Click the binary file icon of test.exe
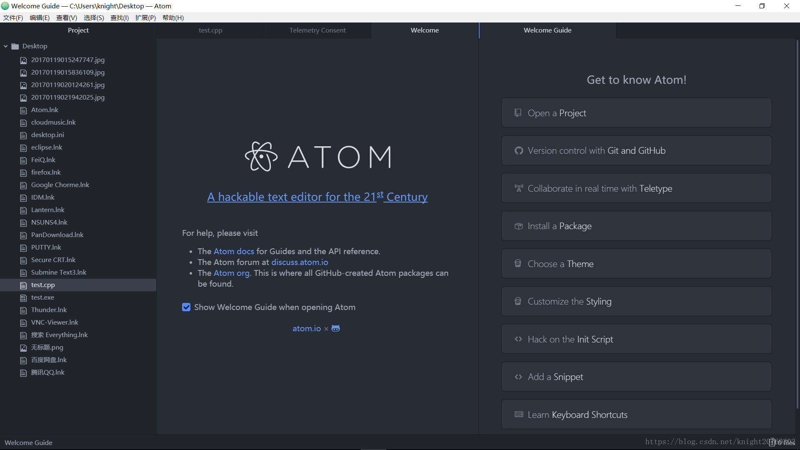Image resolution: width=800 pixels, height=450 pixels. pyautogui.click(x=23, y=298)
